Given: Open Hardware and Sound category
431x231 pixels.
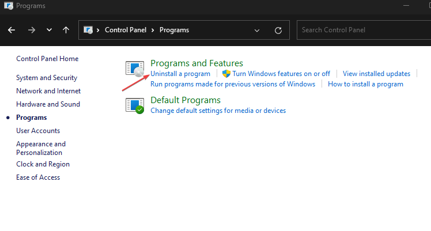Looking at the screenshot, I should pyautogui.click(x=48, y=104).
